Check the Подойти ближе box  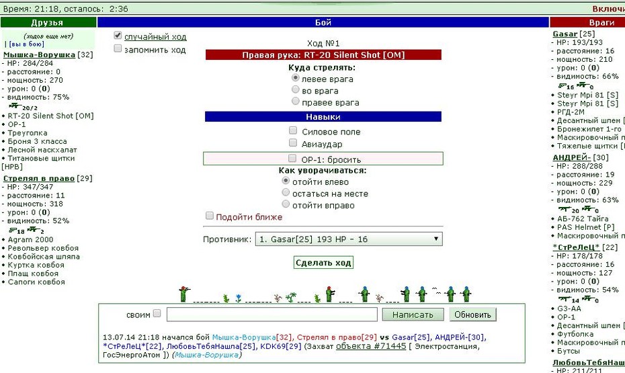(209, 216)
